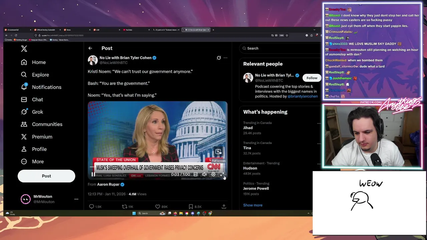
Task: Open File Explorer from the taskbar
Action: coord(181,213)
